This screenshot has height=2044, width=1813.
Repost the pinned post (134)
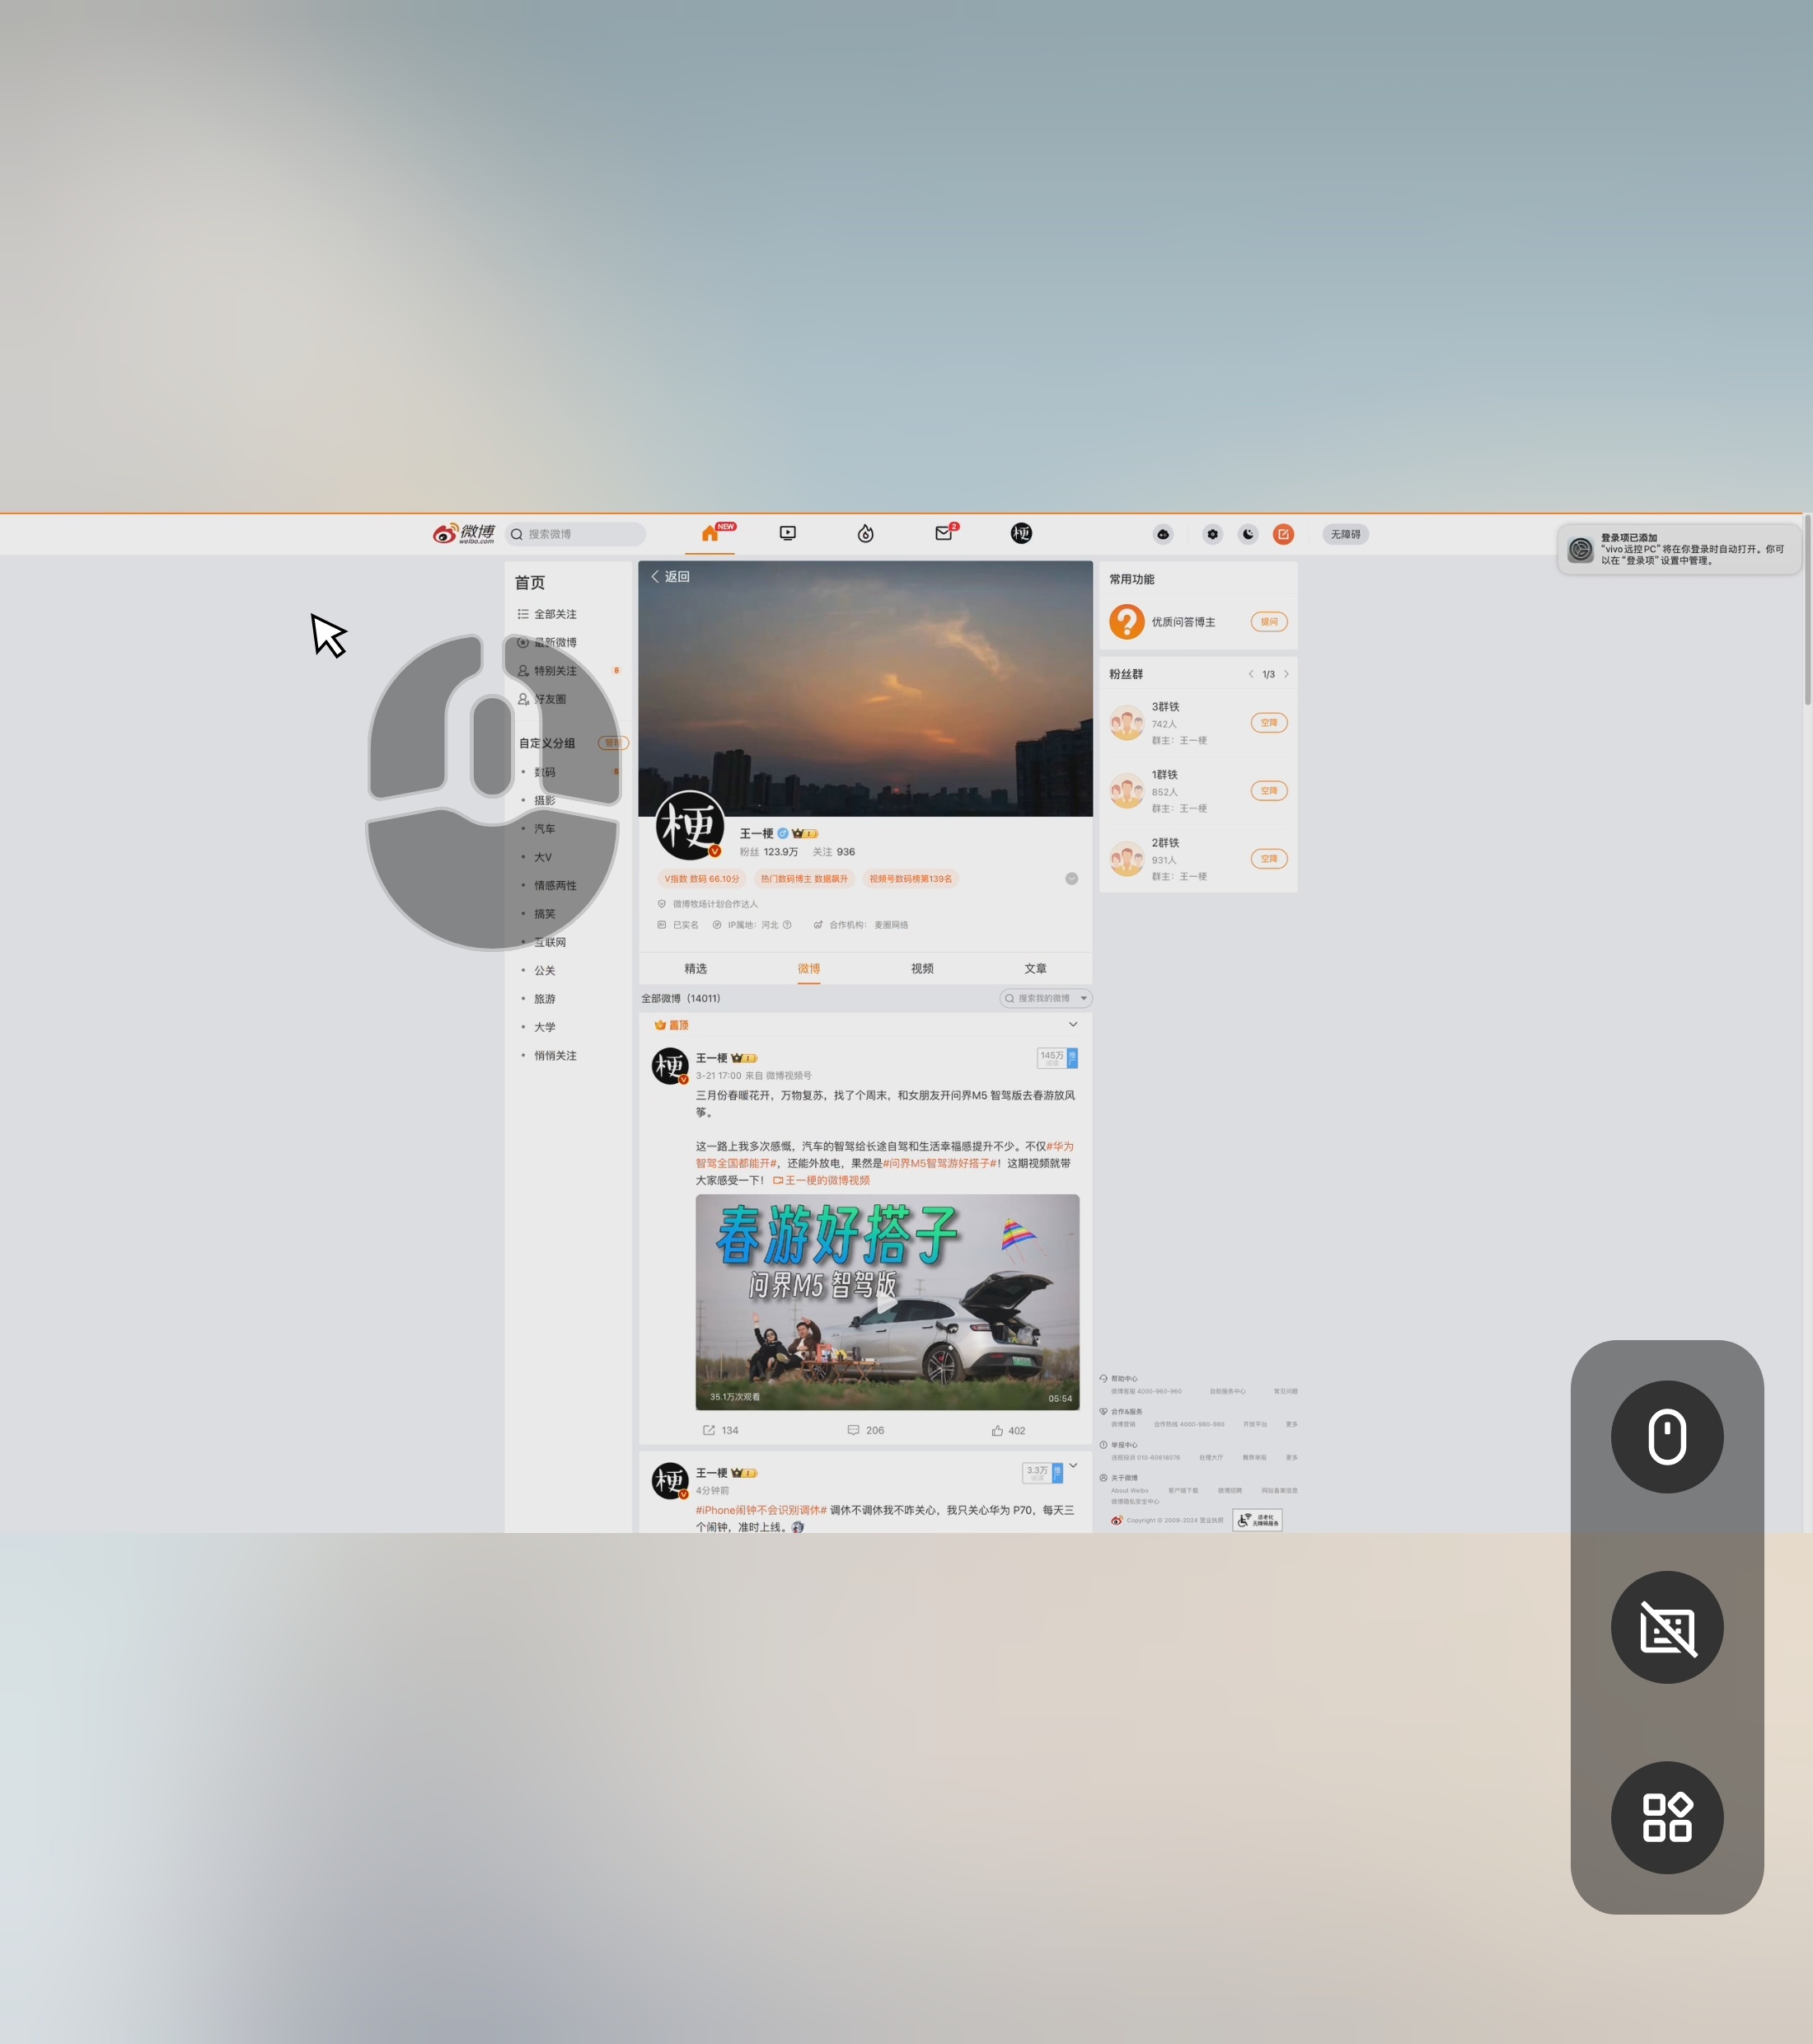coord(721,1430)
